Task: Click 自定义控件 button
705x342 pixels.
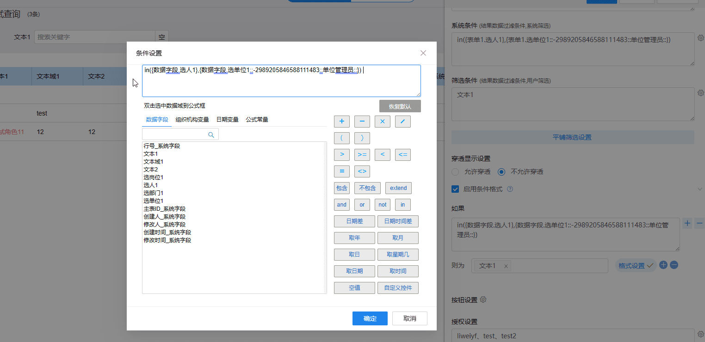Action: point(398,288)
